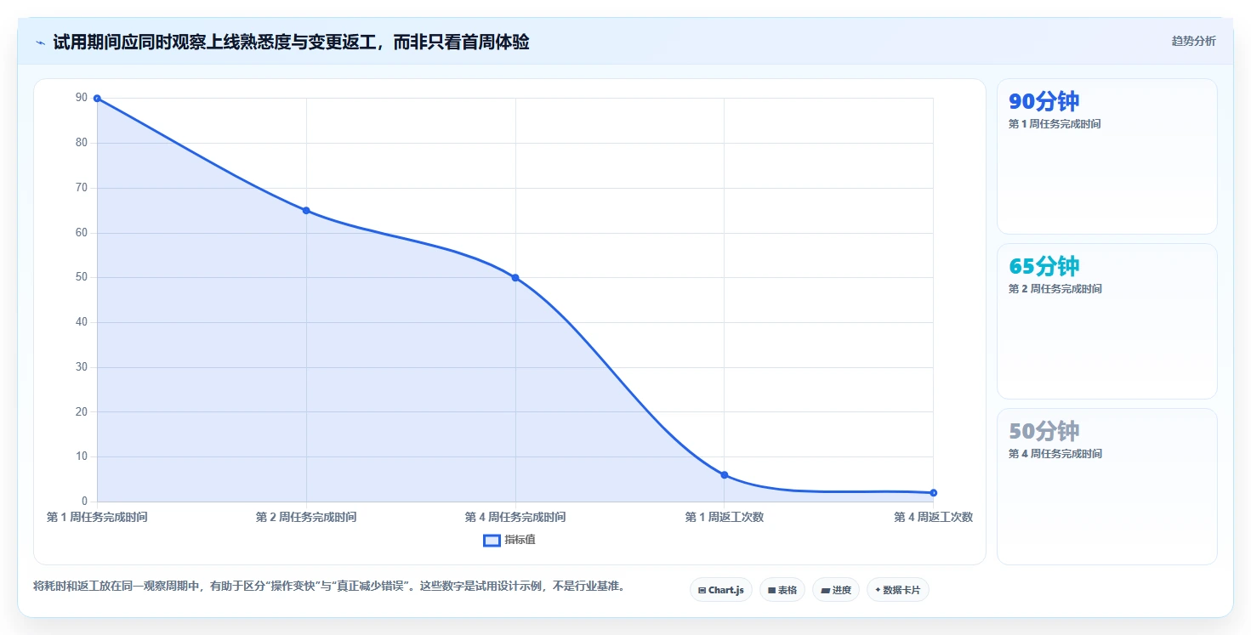Open the 65分钟 data card
This screenshot has width=1251, height=635.
(x=1106, y=321)
